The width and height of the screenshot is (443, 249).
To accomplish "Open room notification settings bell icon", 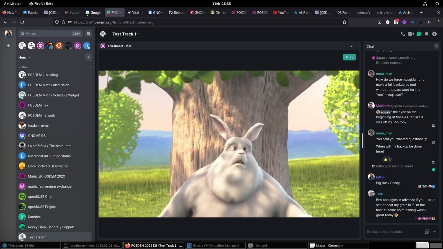I will tap(427, 34).
